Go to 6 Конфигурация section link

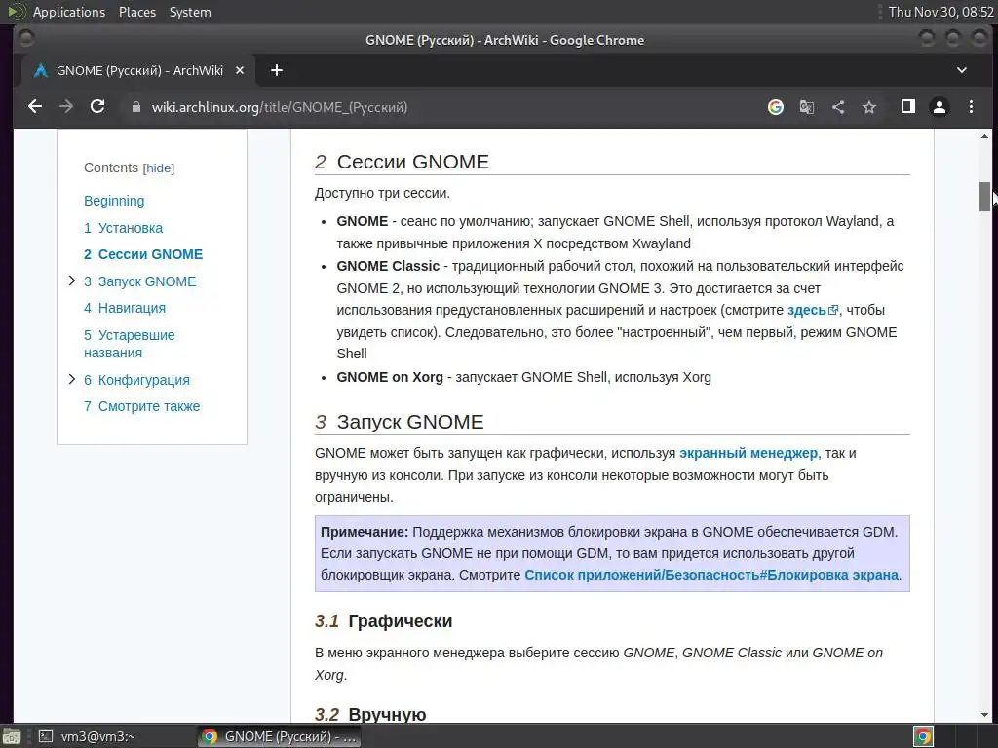(136, 380)
